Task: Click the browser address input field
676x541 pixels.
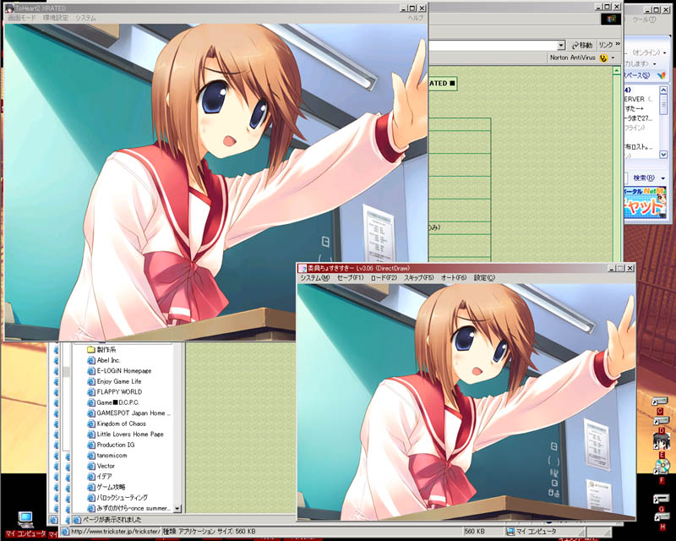Action: tap(493, 46)
